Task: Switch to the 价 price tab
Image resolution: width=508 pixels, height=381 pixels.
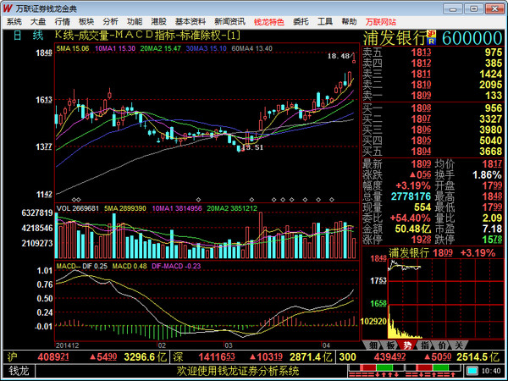Action: [442, 345]
